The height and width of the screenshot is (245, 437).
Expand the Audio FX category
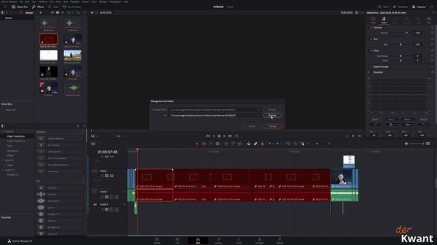(x=3, y=170)
